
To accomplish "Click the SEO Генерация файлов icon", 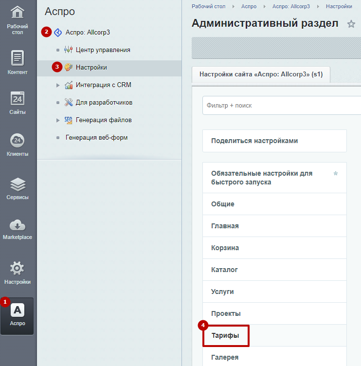I will point(69,120).
